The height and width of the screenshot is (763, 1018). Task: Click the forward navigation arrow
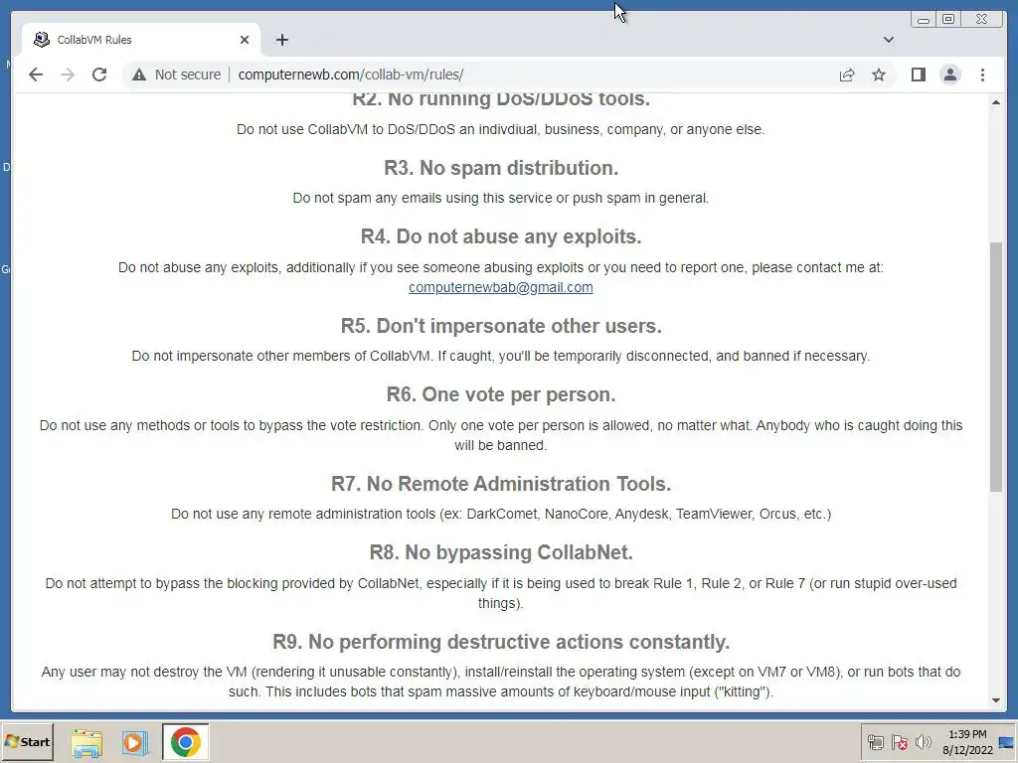click(x=68, y=75)
